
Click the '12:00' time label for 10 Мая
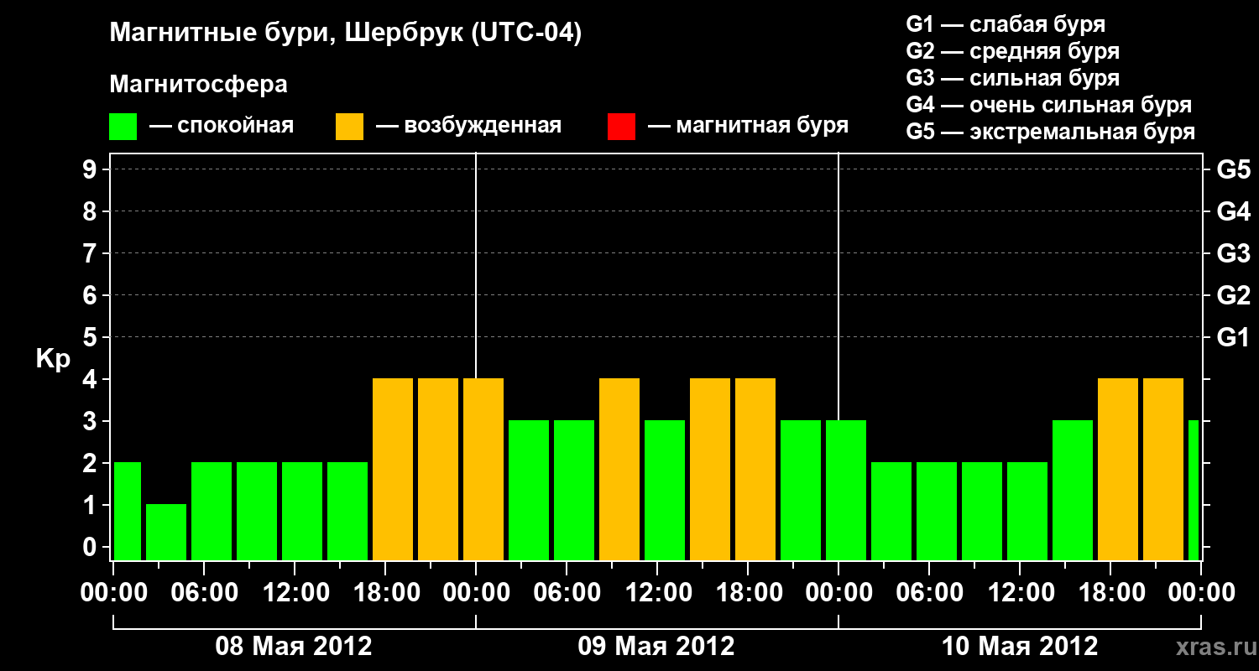(x=1020, y=592)
